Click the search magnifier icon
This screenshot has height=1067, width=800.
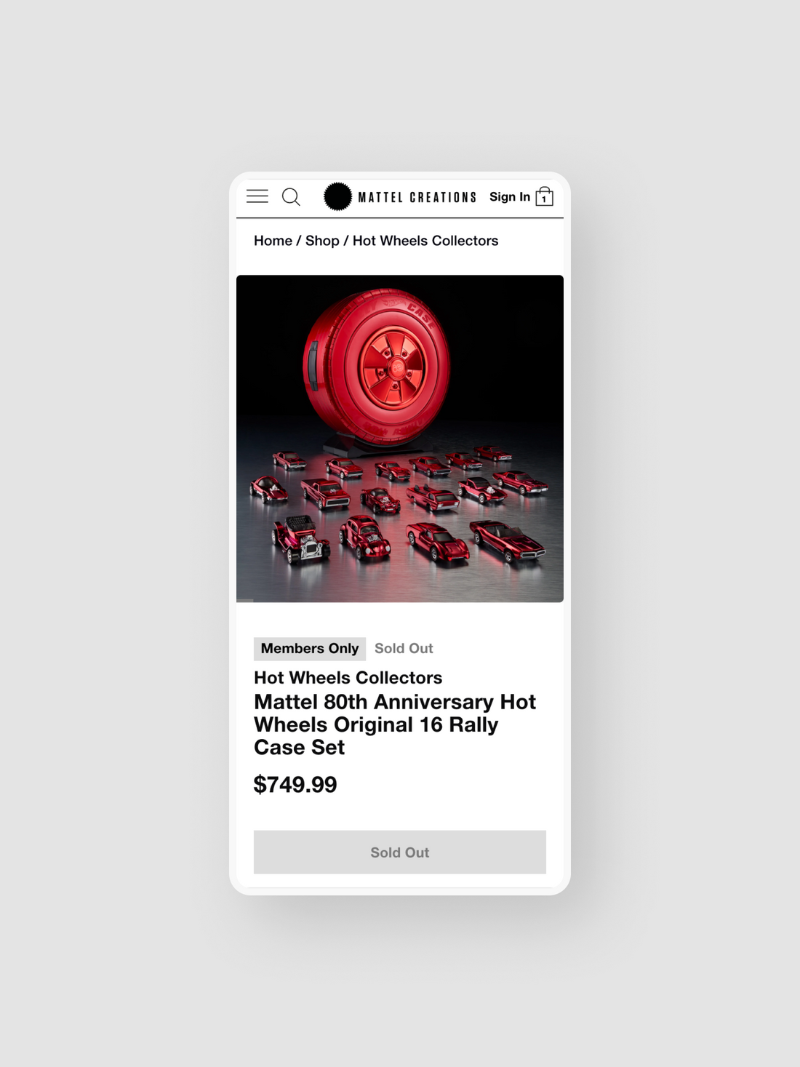coord(291,197)
